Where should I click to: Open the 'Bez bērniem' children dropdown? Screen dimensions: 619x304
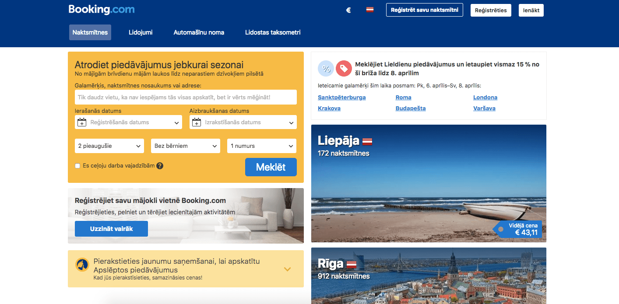186,146
